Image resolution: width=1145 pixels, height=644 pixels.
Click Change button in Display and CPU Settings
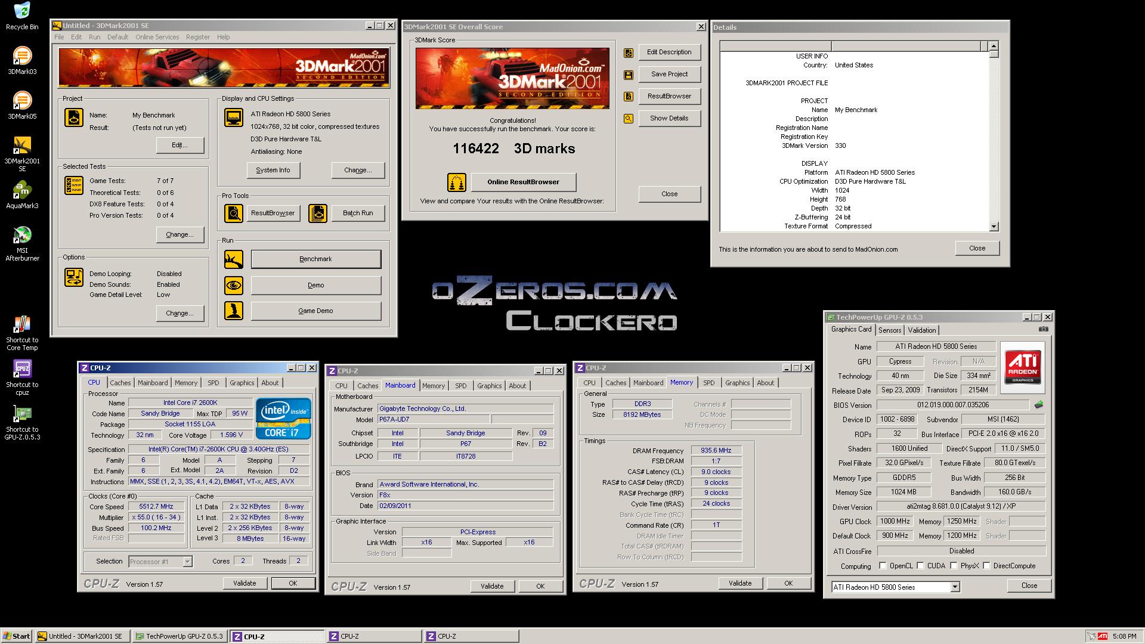[x=358, y=170]
